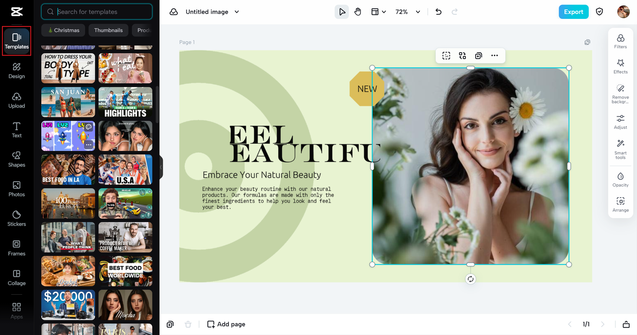The image size is (637, 335).
Task: Select the San Juan template thumbnail
Action: (68, 102)
